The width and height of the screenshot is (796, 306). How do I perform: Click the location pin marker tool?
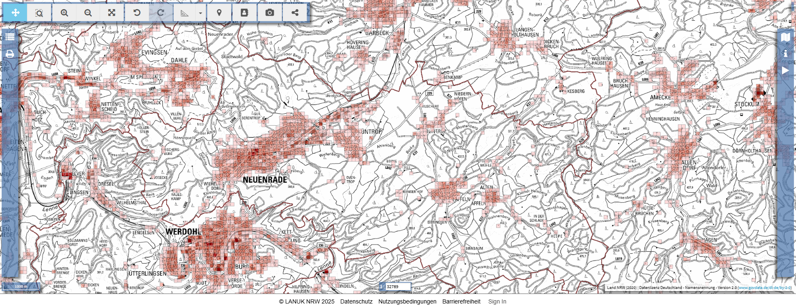pos(219,12)
